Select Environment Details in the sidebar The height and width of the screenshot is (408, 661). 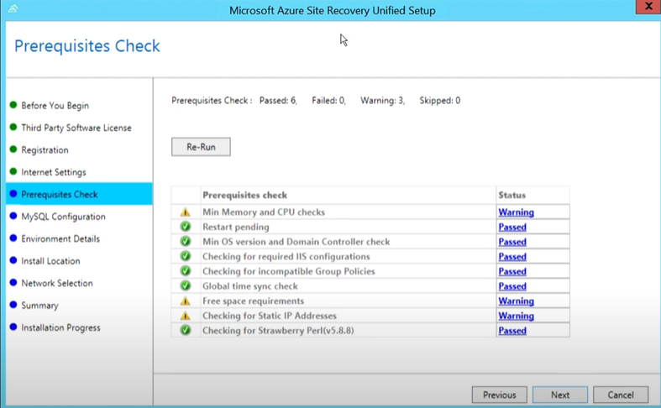[60, 238]
